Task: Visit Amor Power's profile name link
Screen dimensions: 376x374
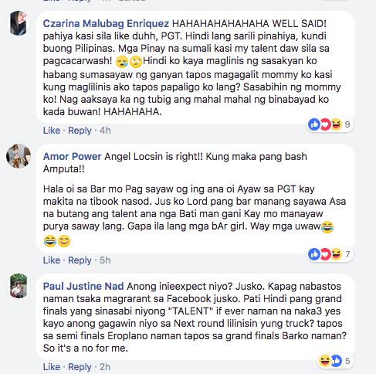Action: pos(72,157)
